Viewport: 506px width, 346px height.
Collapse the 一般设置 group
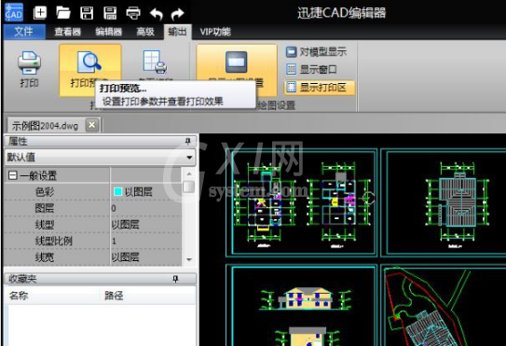[x=13, y=175]
